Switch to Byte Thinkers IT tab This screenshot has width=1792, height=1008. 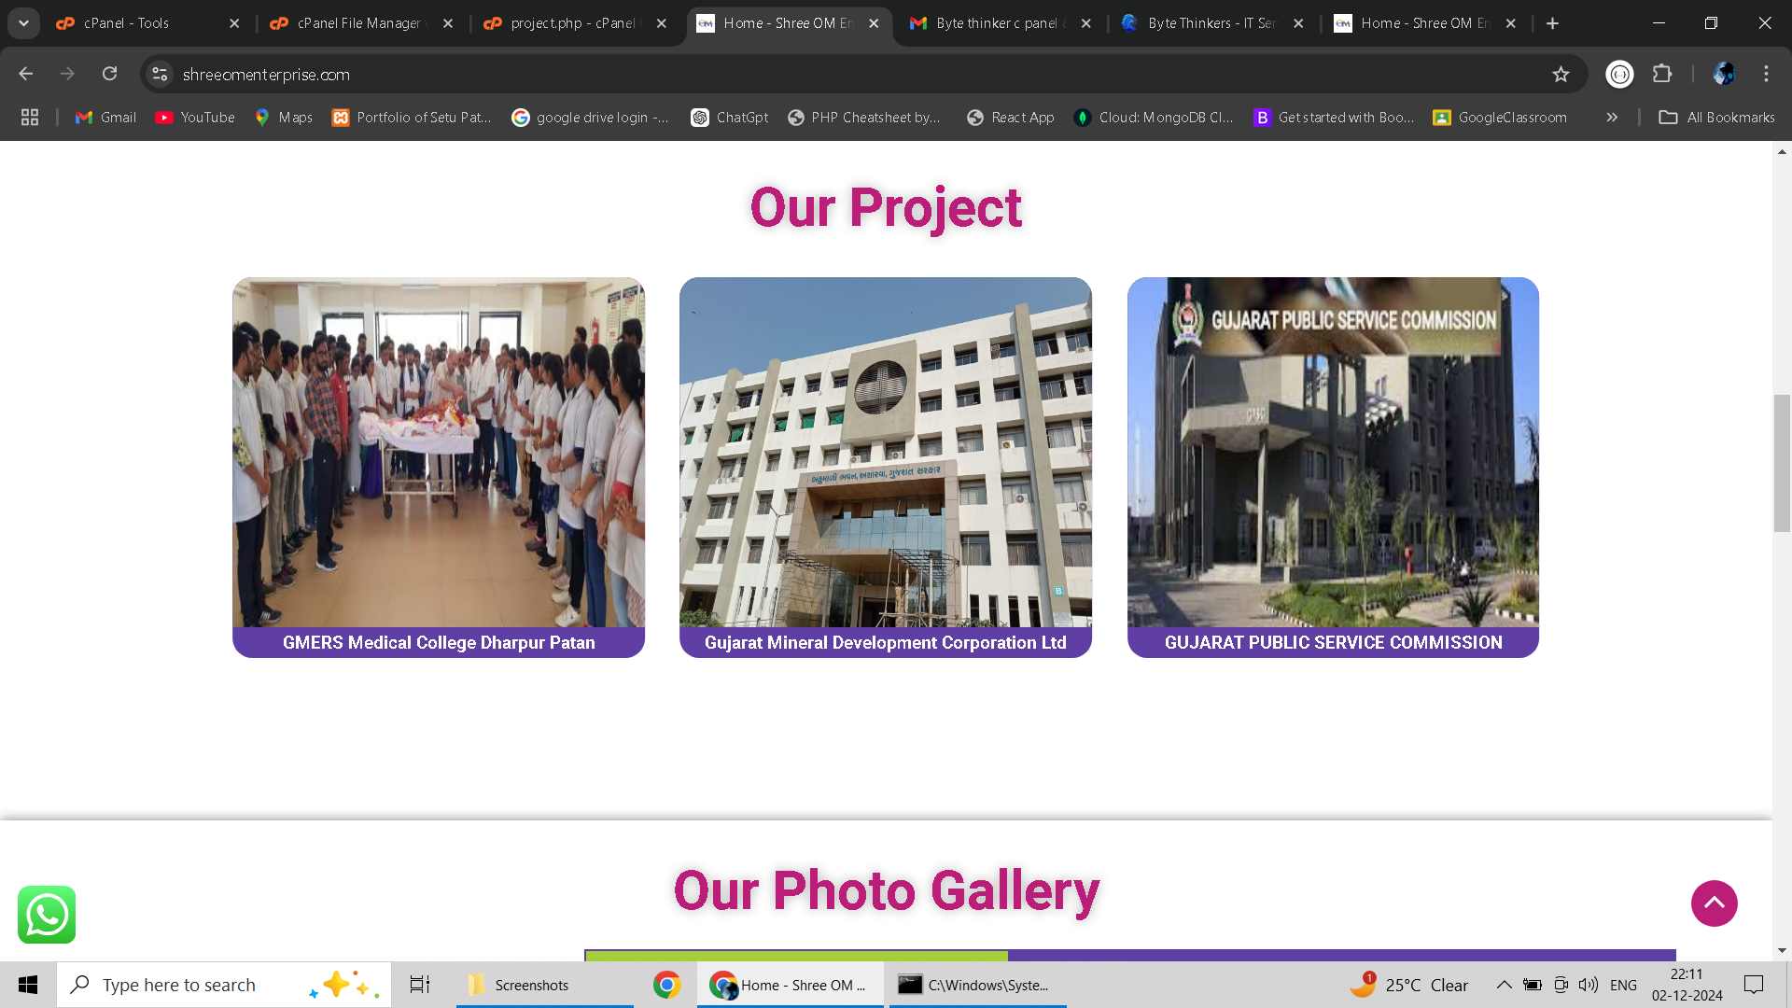[x=1211, y=23]
